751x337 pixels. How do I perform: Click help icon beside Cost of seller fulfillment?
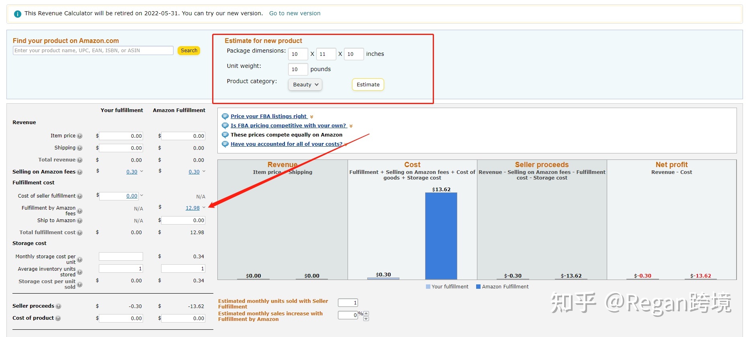tap(80, 196)
